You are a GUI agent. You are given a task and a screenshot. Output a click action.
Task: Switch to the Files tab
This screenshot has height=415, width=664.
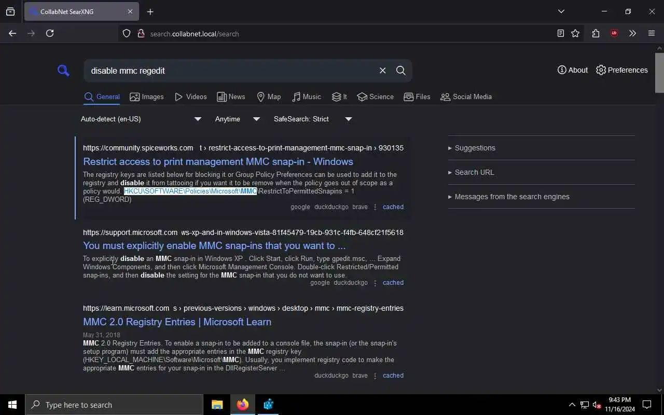pos(417,96)
